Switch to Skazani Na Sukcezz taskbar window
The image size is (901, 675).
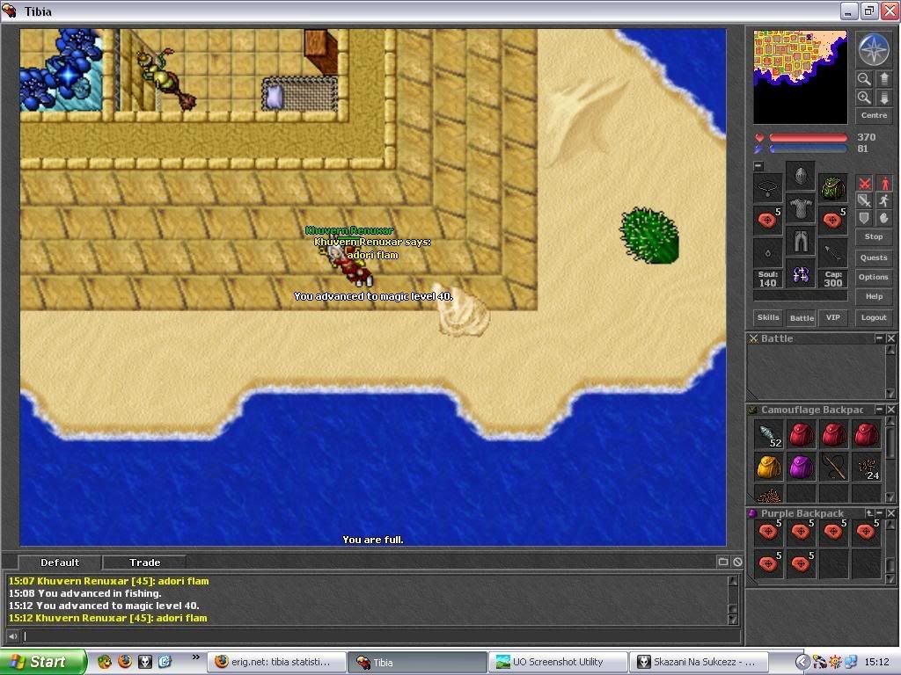pos(699,662)
